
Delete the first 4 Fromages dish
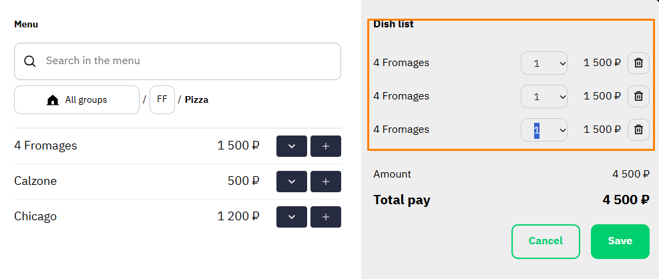(x=638, y=63)
